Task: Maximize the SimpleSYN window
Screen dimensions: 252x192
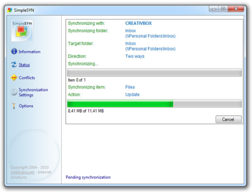Action: (223, 9)
